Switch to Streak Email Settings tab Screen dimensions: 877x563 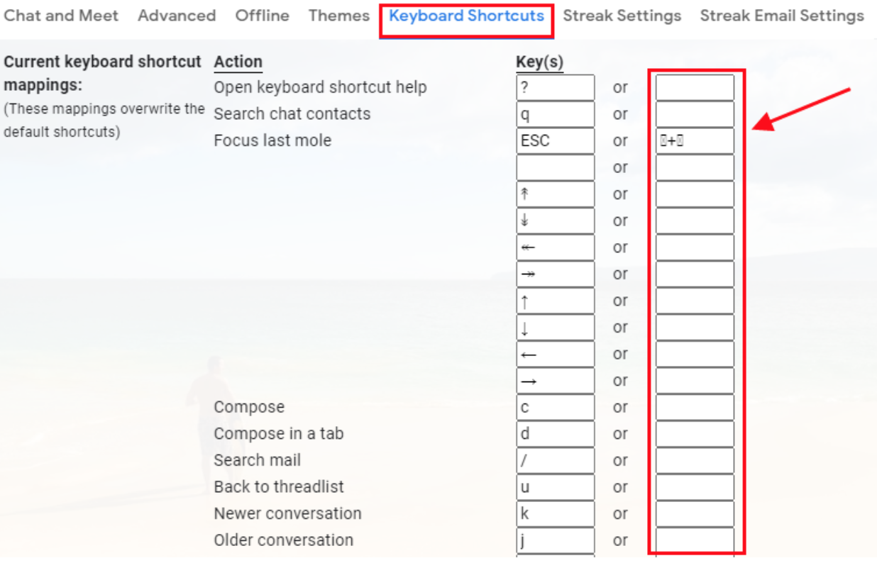pos(782,16)
